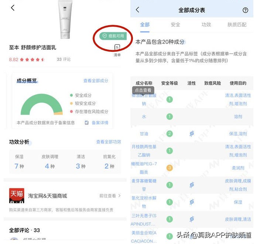This screenshot has height=244, width=257.
Task: Tap purpose 皮肤调理,清洁 text
Action: point(238,219)
